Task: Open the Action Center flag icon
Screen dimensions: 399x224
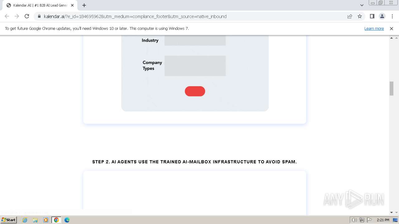Action: 369,220
